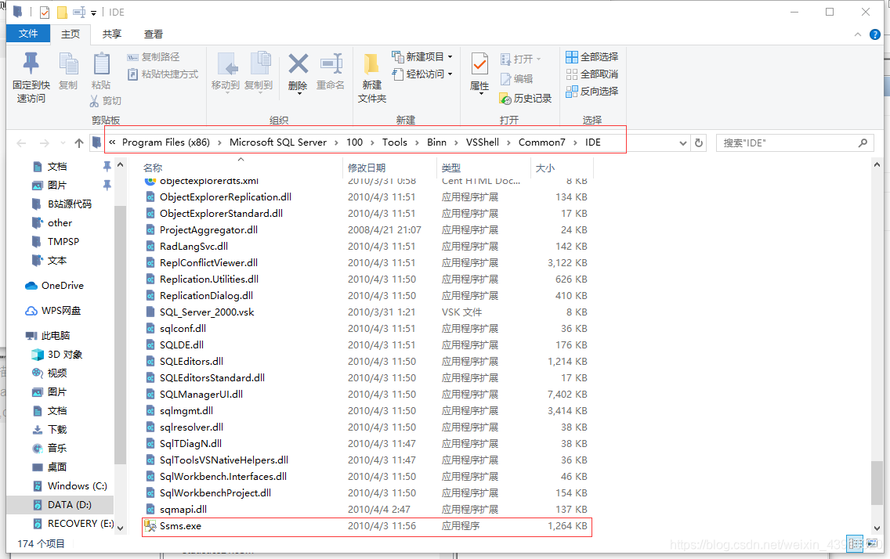
Task: Click the Open button dropdown in the ribbon
Action: click(x=521, y=59)
